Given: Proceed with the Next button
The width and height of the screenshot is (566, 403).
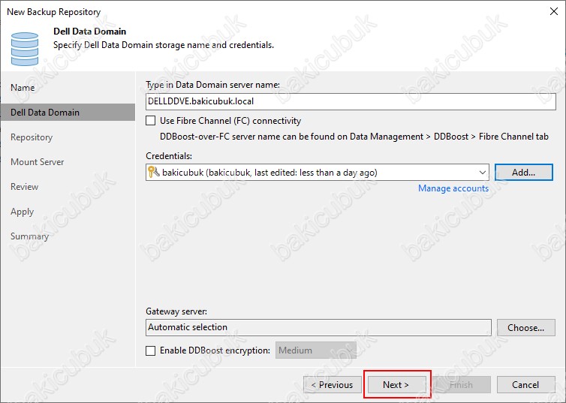Looking at the screenshot, I should point(396,385).
